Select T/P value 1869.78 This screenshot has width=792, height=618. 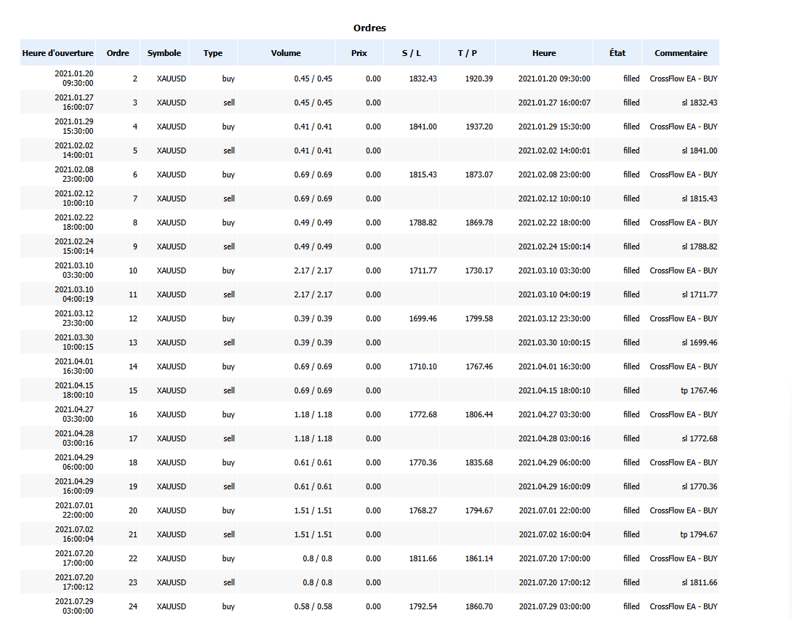pyautogui.click(x=479, y=222)
